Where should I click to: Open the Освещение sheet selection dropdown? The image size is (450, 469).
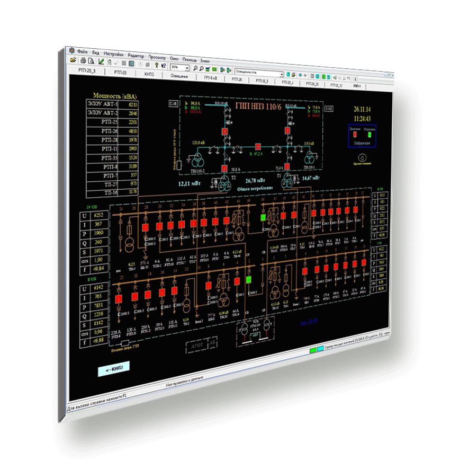pyautogui.click(x=281, y=74)
